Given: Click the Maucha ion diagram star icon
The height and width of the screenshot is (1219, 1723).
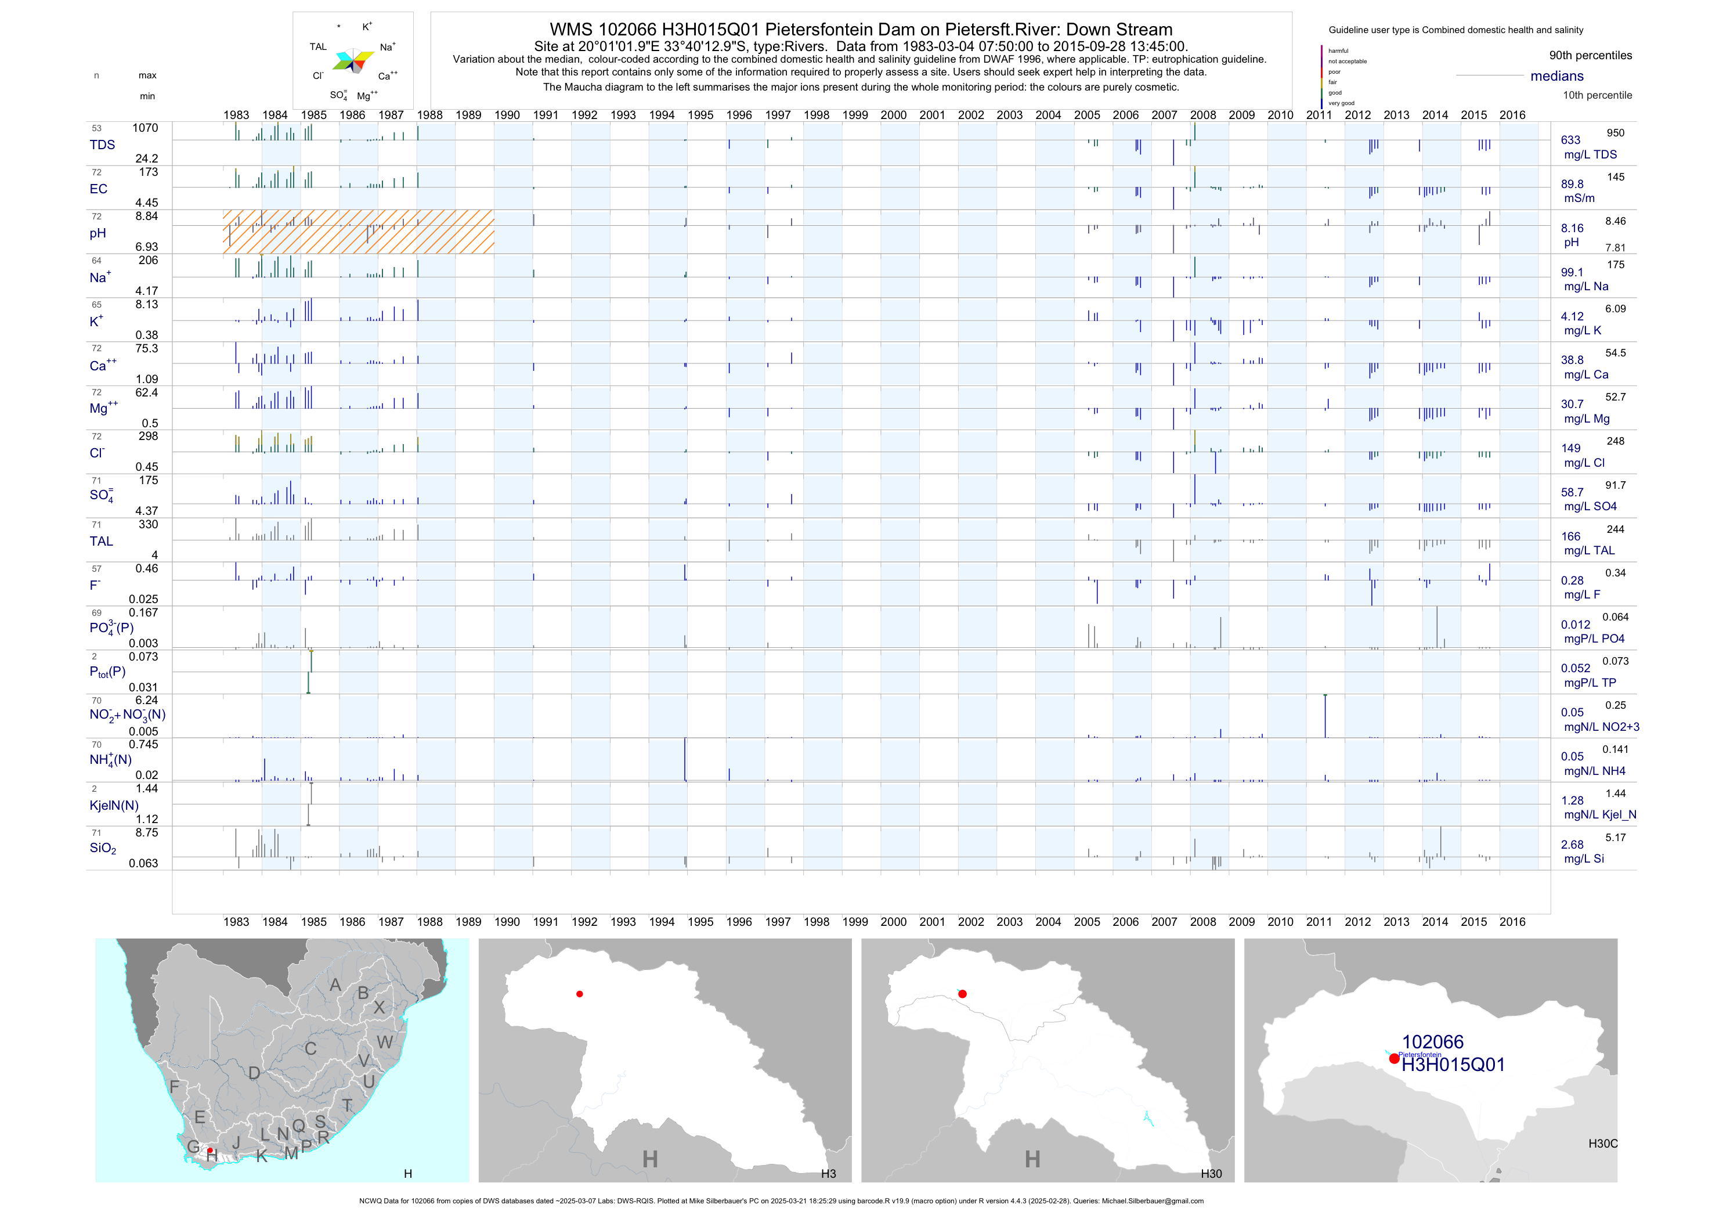Looking at the screenshot, I should pos(353,61).
